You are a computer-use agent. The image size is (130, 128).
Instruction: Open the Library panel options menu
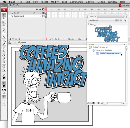click(x=126, y=17)
